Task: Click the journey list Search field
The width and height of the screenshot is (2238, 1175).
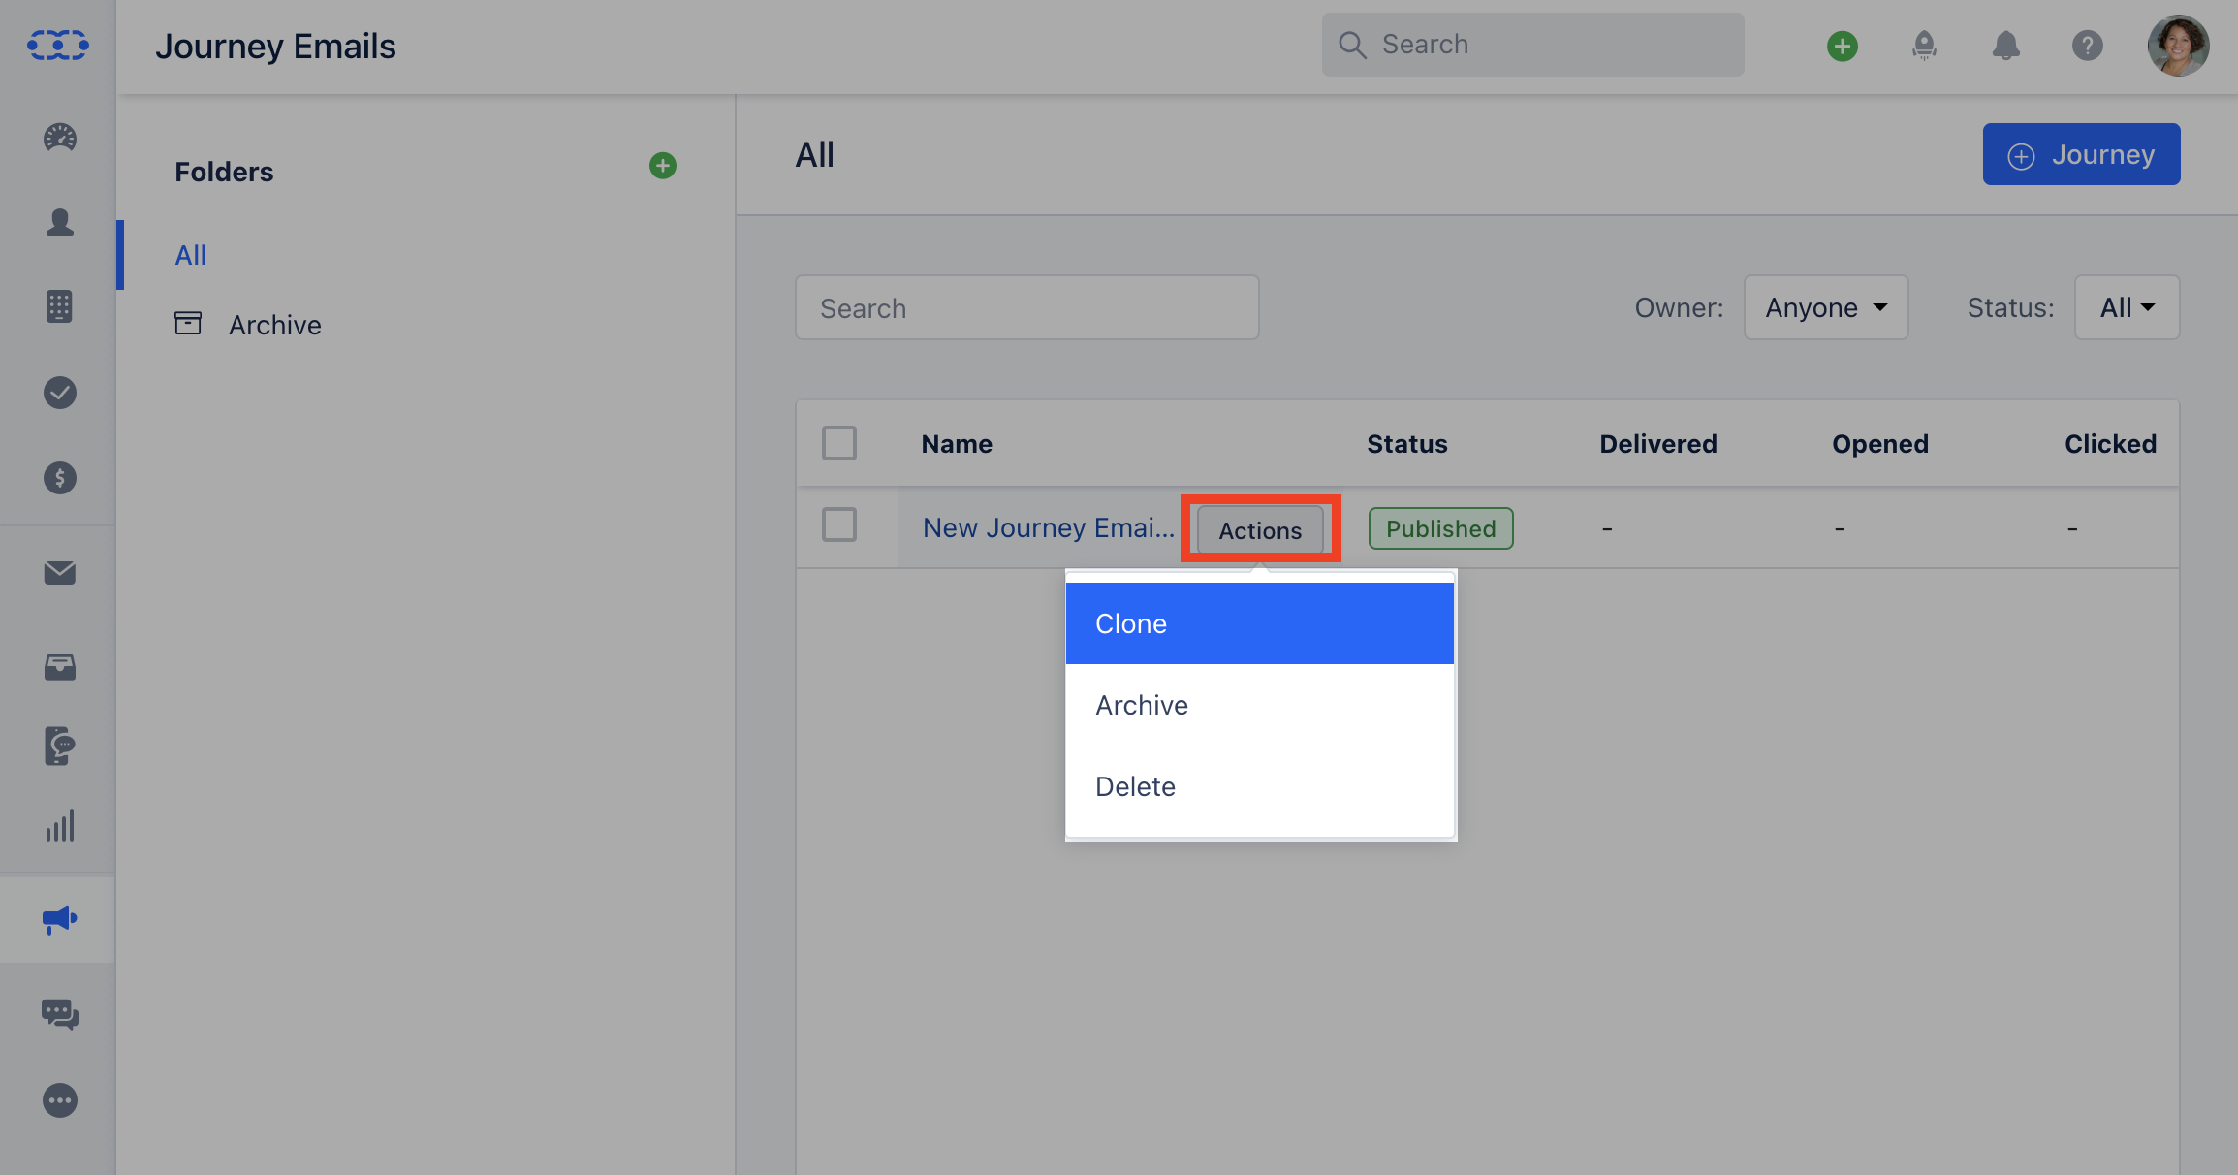Action: [1026, 308]
